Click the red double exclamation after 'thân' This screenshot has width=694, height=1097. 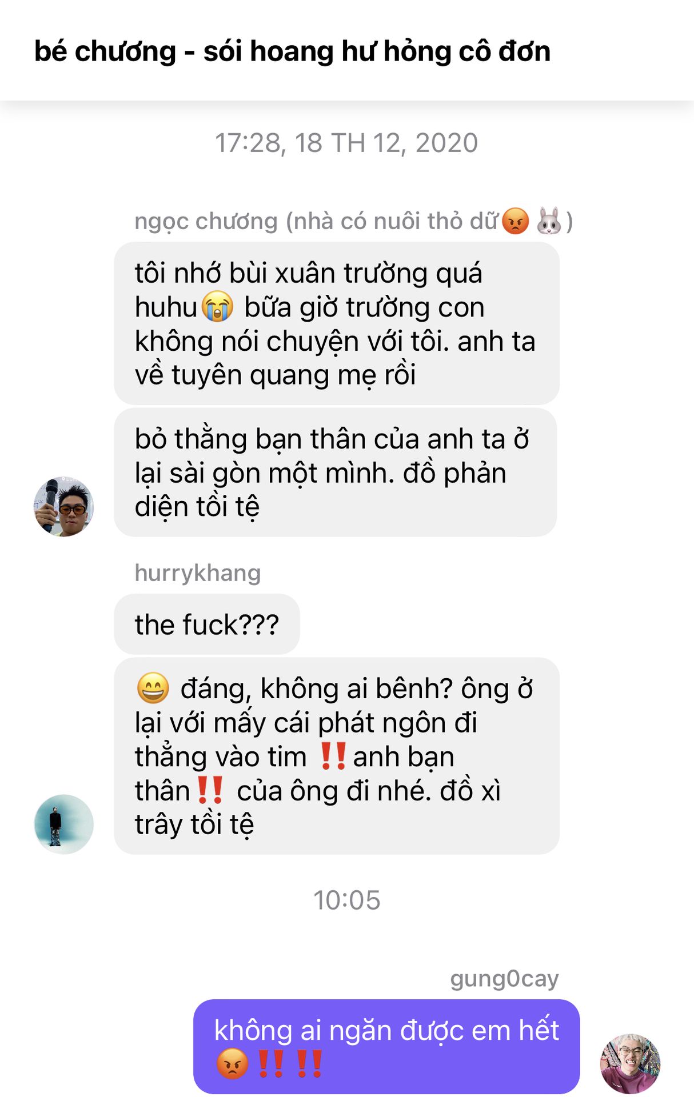210,790
